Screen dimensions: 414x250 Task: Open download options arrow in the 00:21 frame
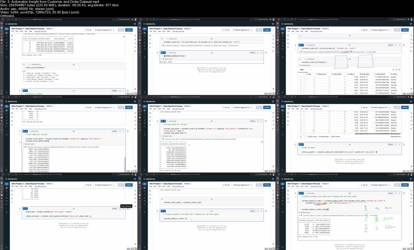(x=305, y=136)
